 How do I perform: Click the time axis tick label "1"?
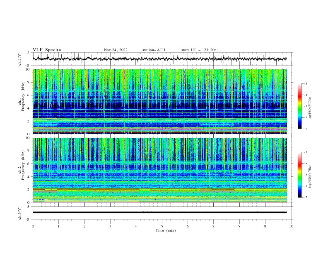pos(58,226)
